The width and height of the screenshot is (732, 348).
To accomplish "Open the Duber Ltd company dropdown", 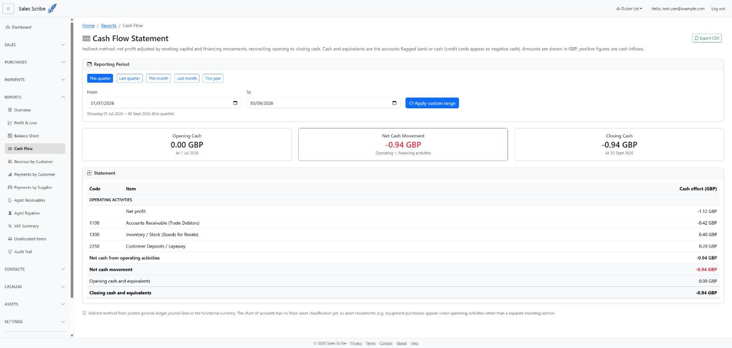I will click(x=629, y=9).
